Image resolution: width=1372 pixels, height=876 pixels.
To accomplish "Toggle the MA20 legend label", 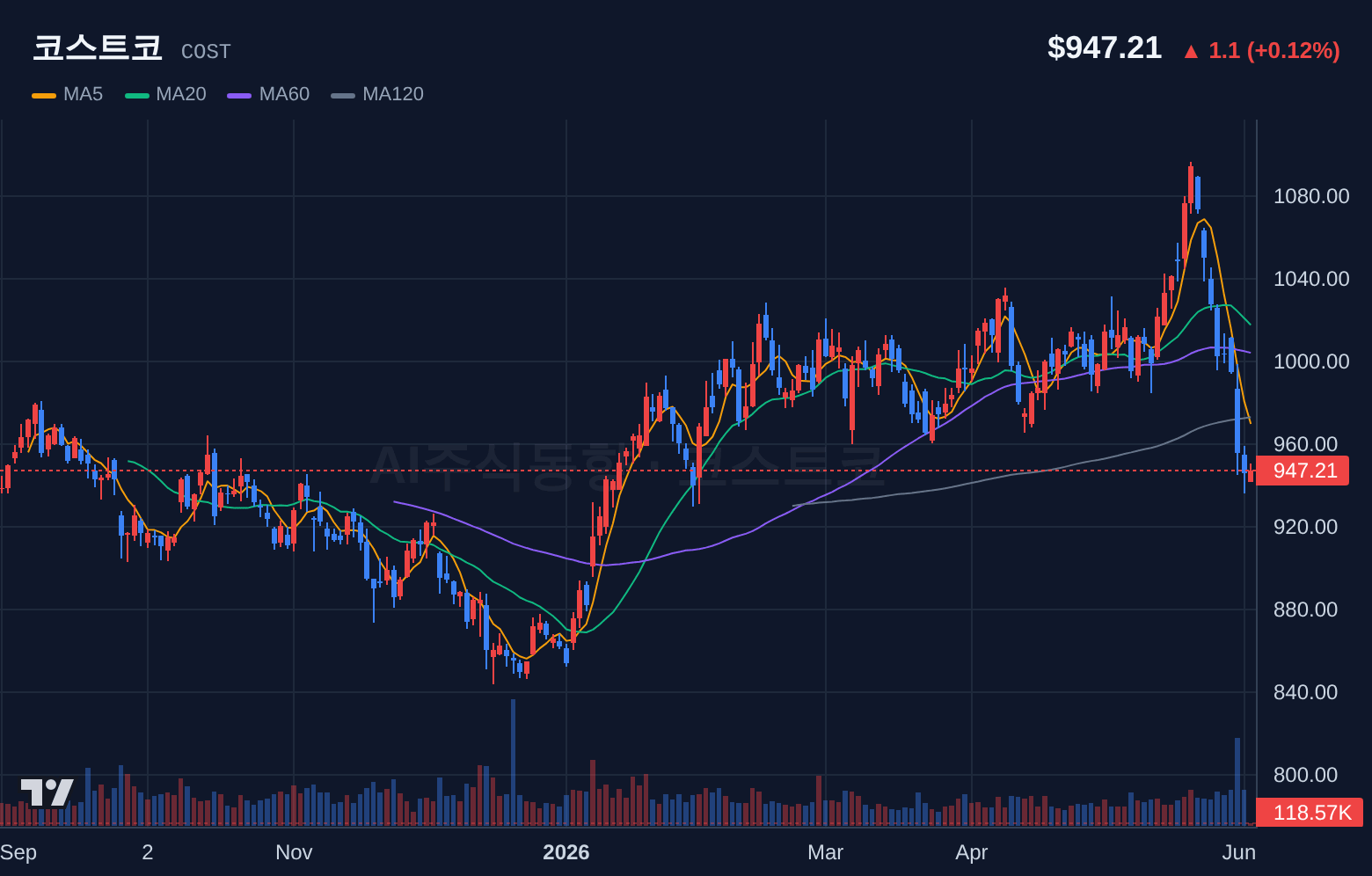I will pyautogui.click(x=181, y=94).
